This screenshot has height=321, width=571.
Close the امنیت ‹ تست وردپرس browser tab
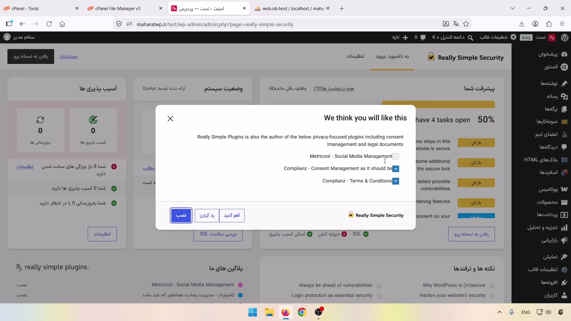pyautogui.click(x=244, y=8)
